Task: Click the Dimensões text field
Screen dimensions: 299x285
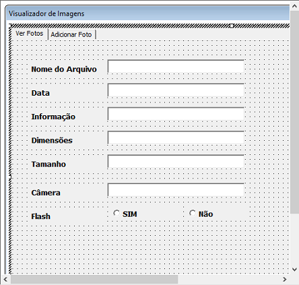Action: pyautogui.click(x=176, y=137)
